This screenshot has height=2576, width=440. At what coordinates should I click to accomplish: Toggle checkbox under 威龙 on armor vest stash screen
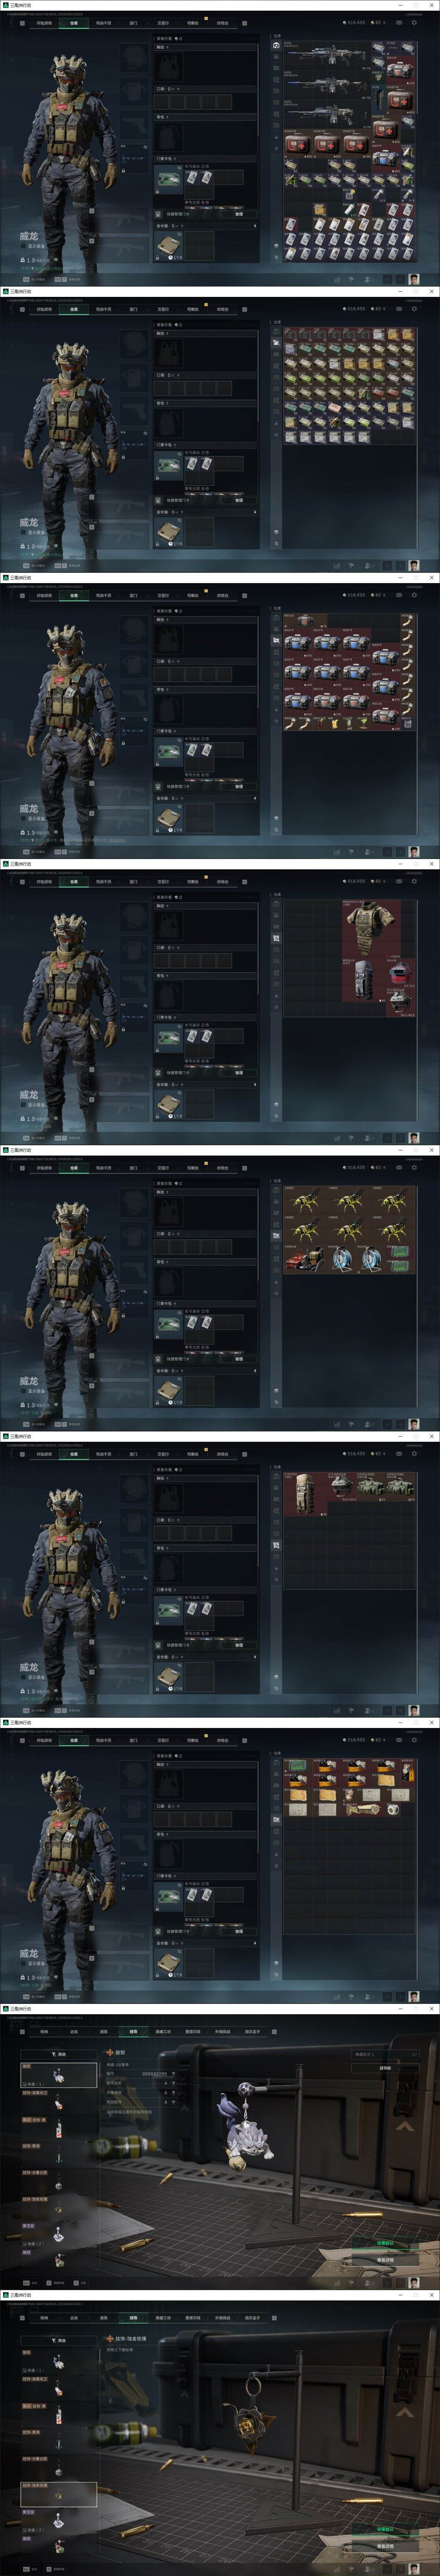(23, 1104)
